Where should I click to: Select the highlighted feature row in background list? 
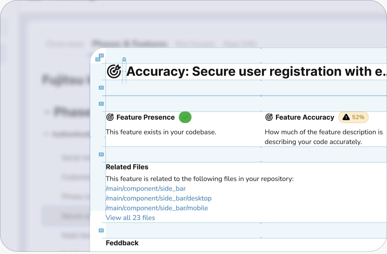66,216
